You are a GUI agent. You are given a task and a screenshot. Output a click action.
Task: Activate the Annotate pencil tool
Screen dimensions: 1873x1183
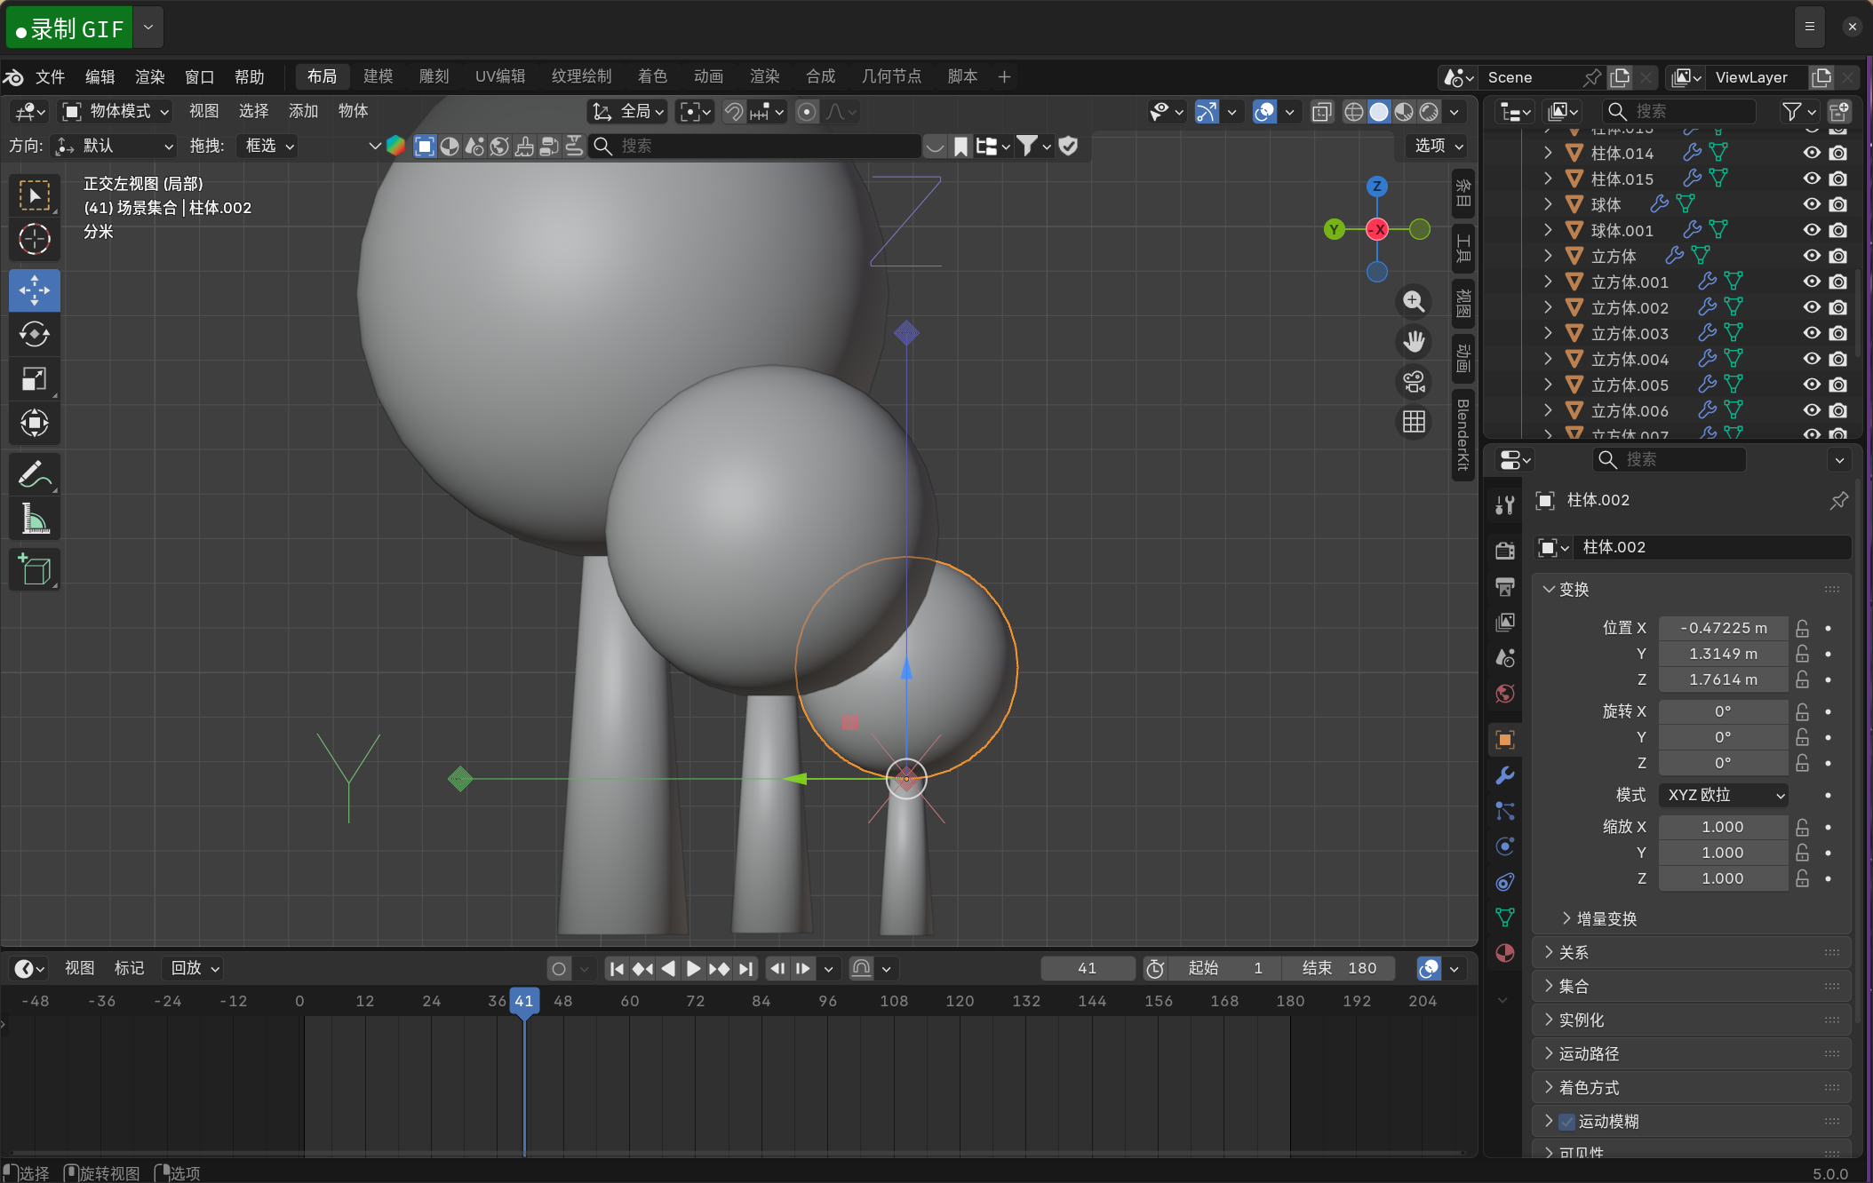pyautogui.click(x=35, y=474)
